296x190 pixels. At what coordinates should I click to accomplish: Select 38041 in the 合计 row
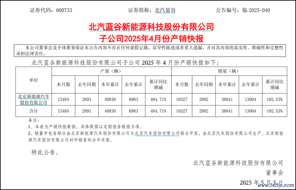(227, 111)
